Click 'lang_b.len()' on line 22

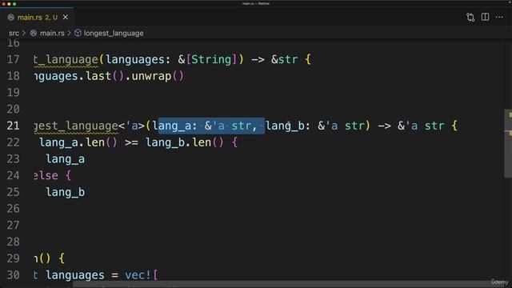point(185,142)
